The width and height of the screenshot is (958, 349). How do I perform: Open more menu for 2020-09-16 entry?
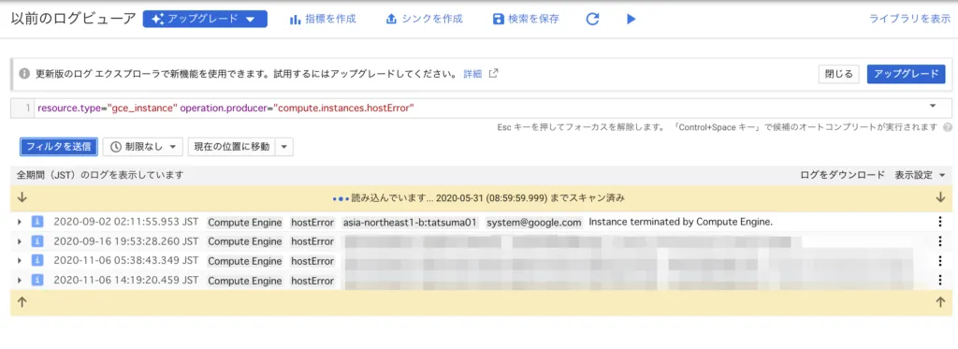940,241
